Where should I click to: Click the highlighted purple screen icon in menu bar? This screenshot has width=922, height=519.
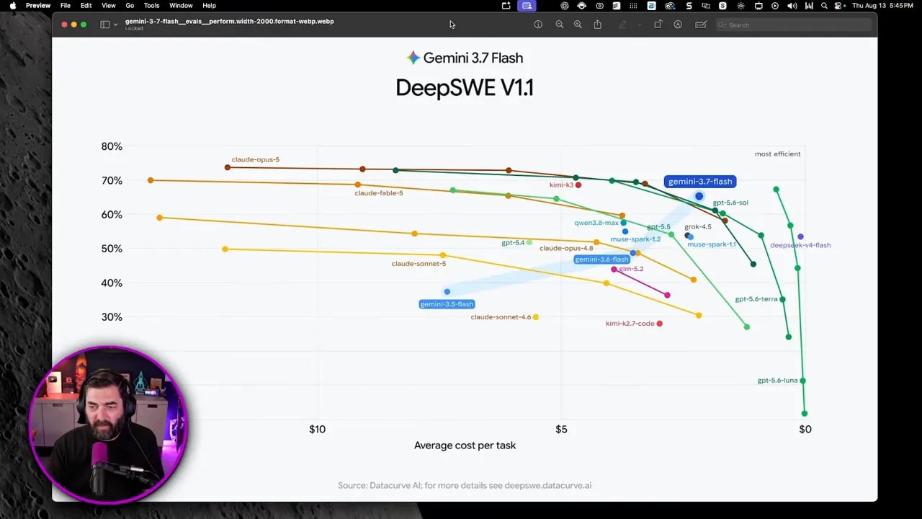[527, 6]
